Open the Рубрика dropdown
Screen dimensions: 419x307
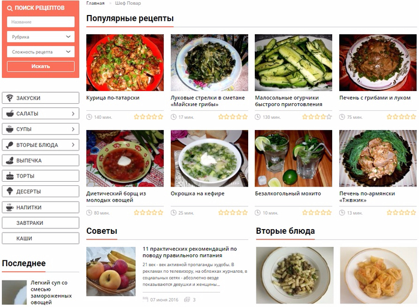[41, 37]
